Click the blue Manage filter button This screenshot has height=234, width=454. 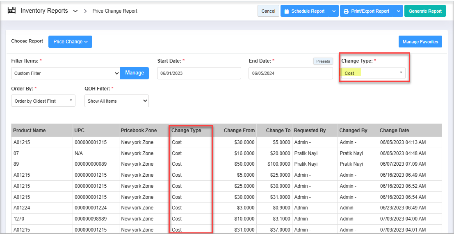(x=135, y=73)
